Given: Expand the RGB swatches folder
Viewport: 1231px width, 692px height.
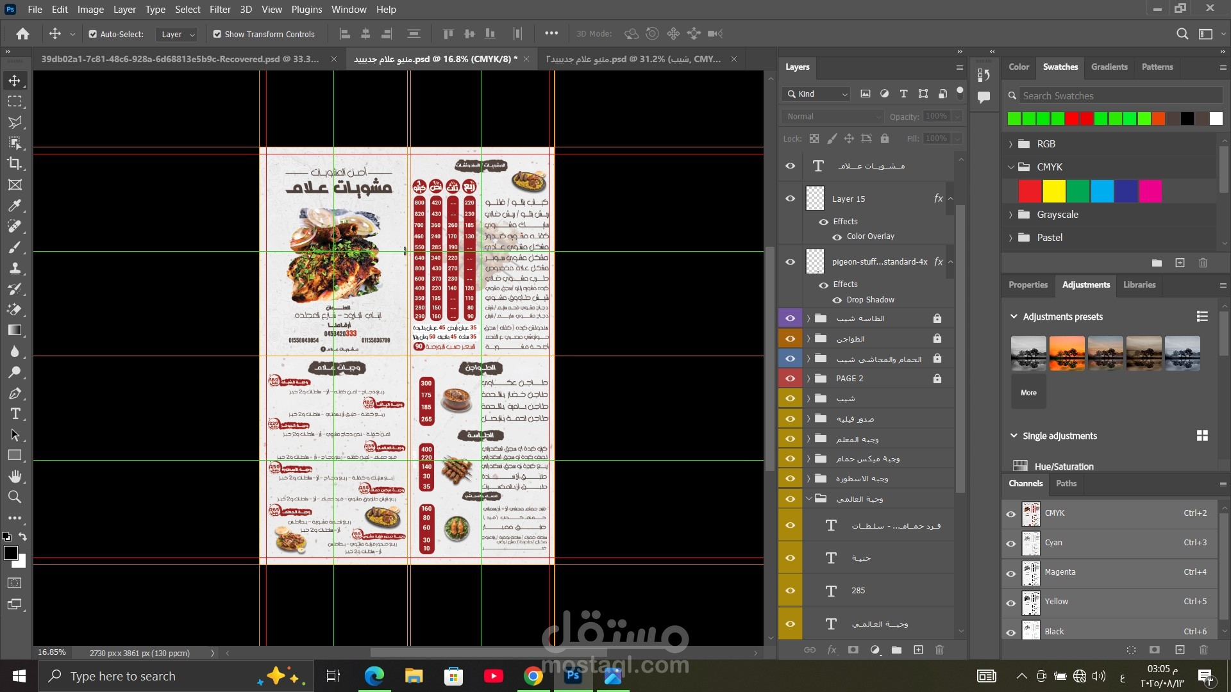Looking at the screenshot, I should coord(1011,144).
